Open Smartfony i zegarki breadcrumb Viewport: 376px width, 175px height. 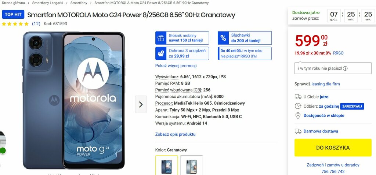pos(48,3)
